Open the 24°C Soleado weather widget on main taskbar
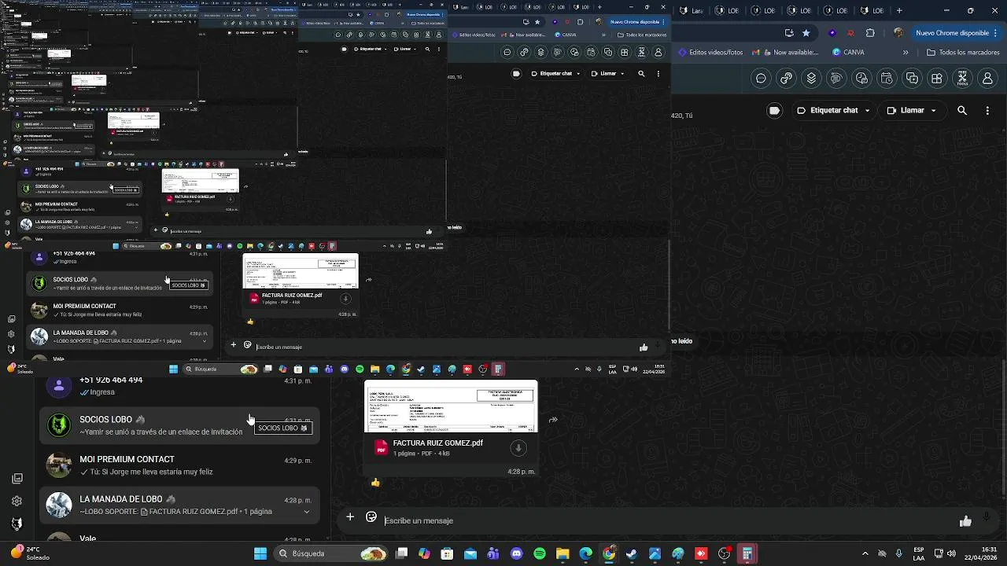 tap(30, 553)
